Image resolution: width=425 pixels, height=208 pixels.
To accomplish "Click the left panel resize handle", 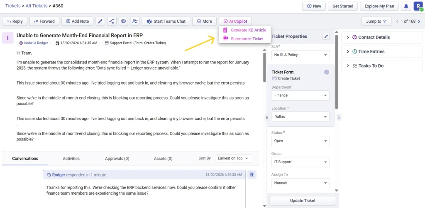I will coord(267,117).
